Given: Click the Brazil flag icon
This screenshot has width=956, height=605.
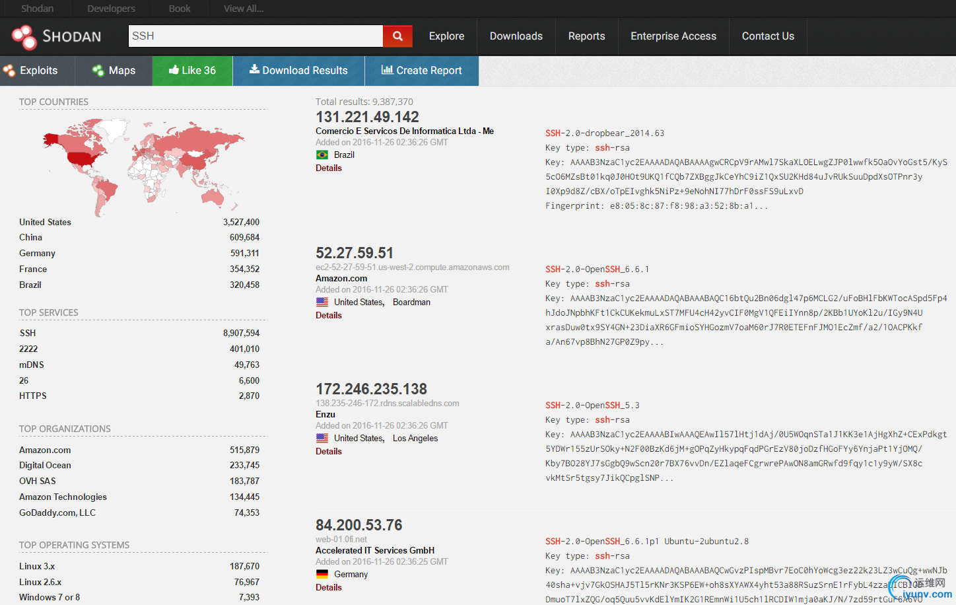Looking at the screenshot, I should coord(322,155).
